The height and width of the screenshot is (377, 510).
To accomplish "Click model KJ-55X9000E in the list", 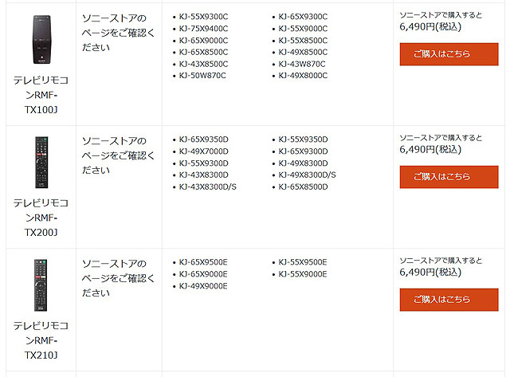I will [303, 274].
